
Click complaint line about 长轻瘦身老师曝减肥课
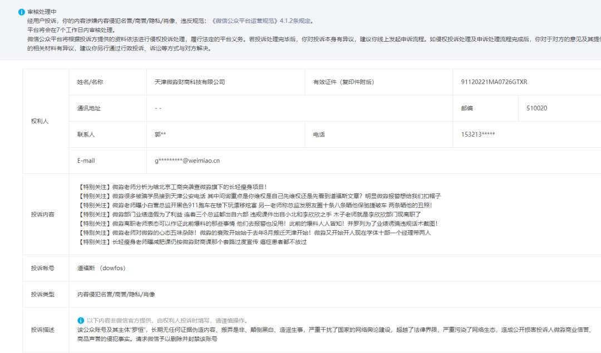coord(192,242)
